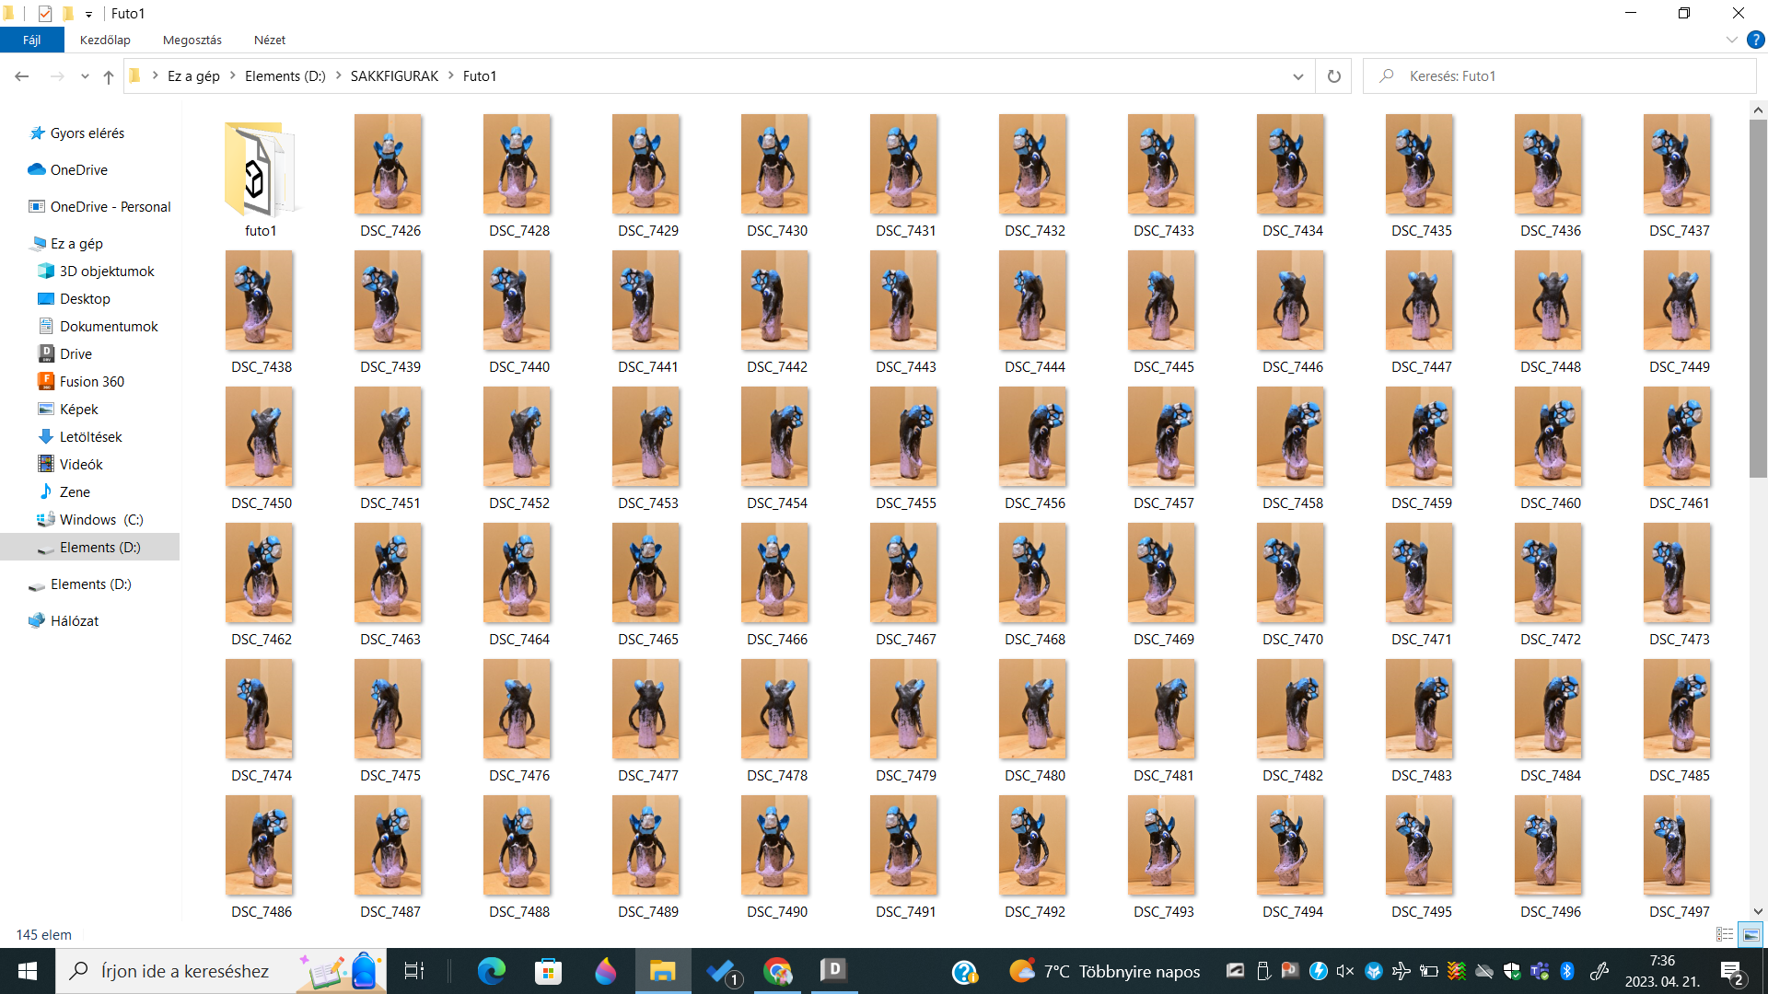This screenshot has width=1768, height=994.
Task: Open OneDrive in the sidebar
Action: [x=78, y=170]
